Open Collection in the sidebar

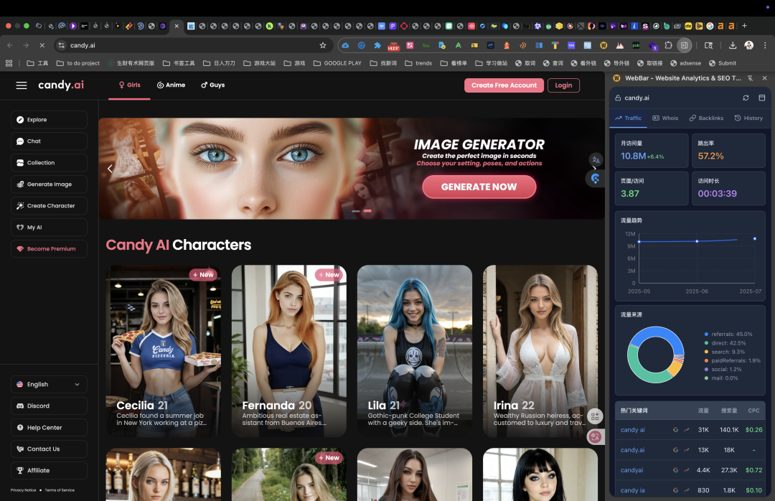pyautogui.click(x=49, y=163)
